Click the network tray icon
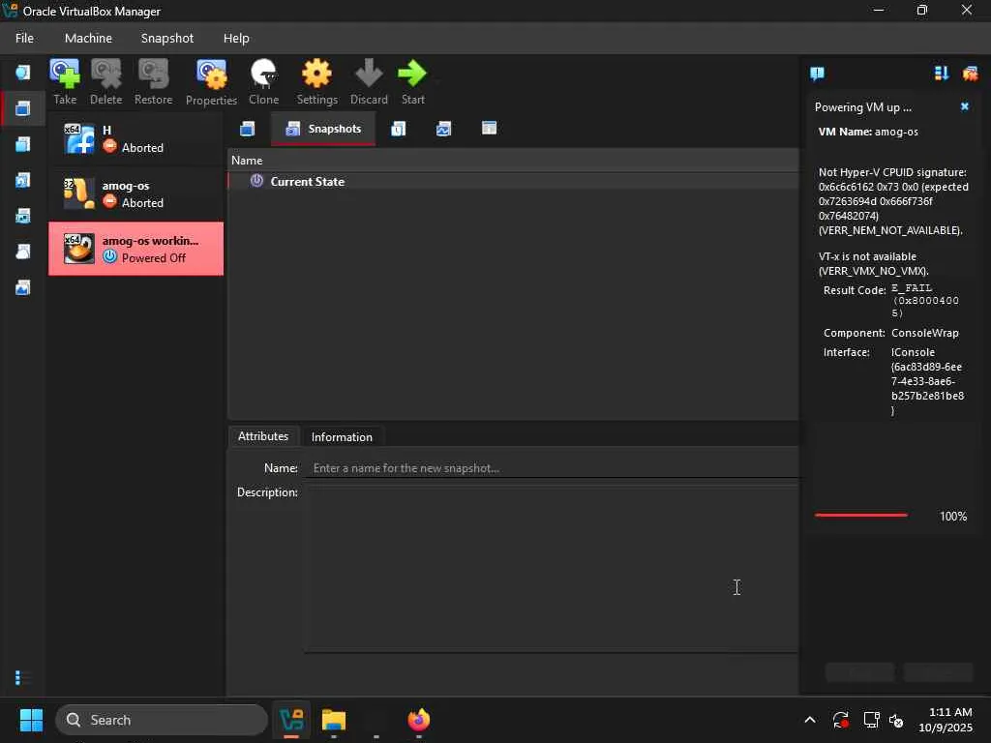The image size is (991, 743). click(x=871, y=720)
